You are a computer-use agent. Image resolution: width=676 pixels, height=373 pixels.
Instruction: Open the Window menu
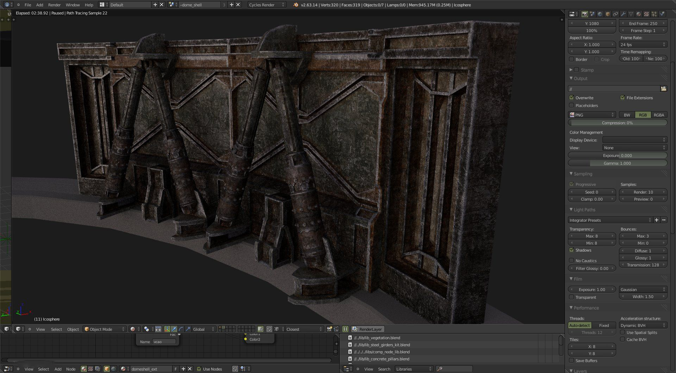73,5
